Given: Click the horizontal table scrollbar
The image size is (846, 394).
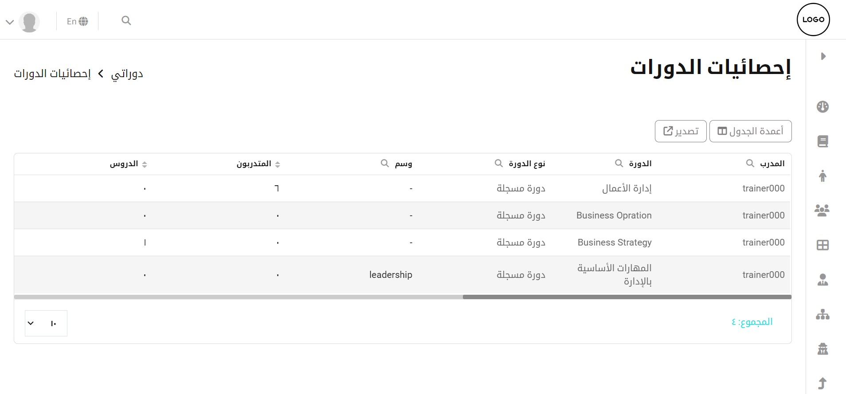Looking at the screenshot, I should point(627,297).
